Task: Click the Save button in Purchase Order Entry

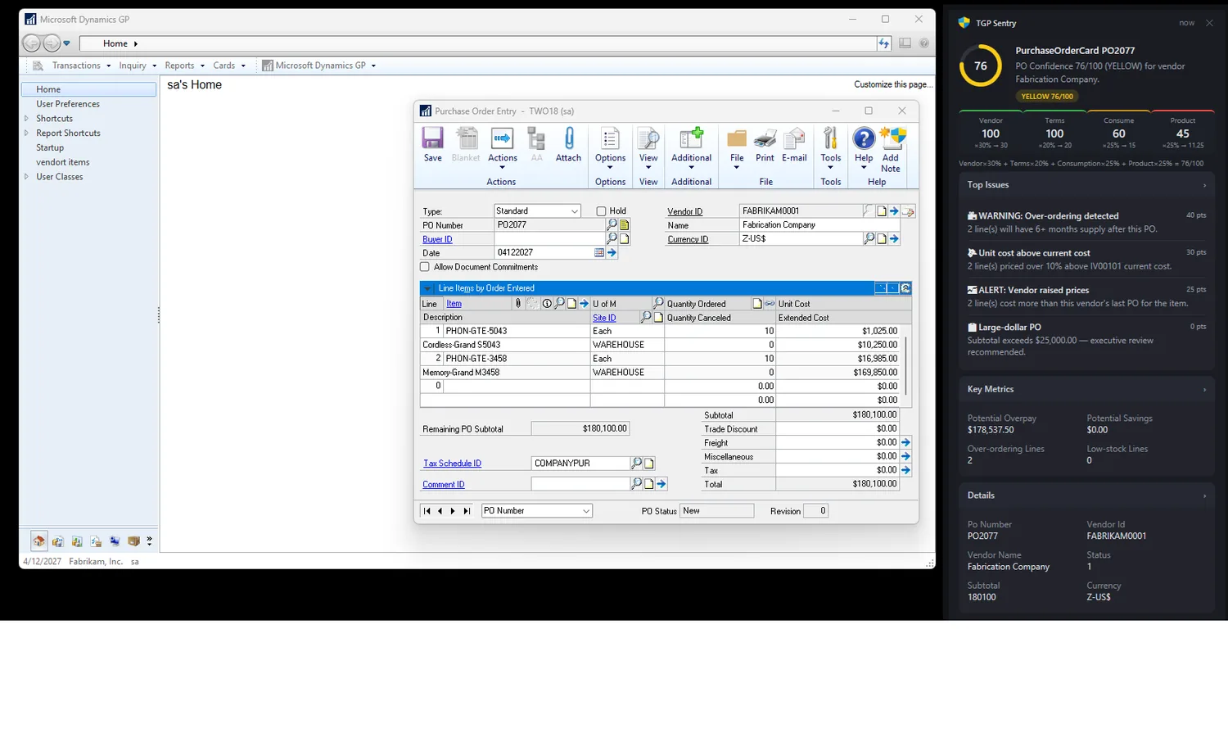Action: pos(432,145)
